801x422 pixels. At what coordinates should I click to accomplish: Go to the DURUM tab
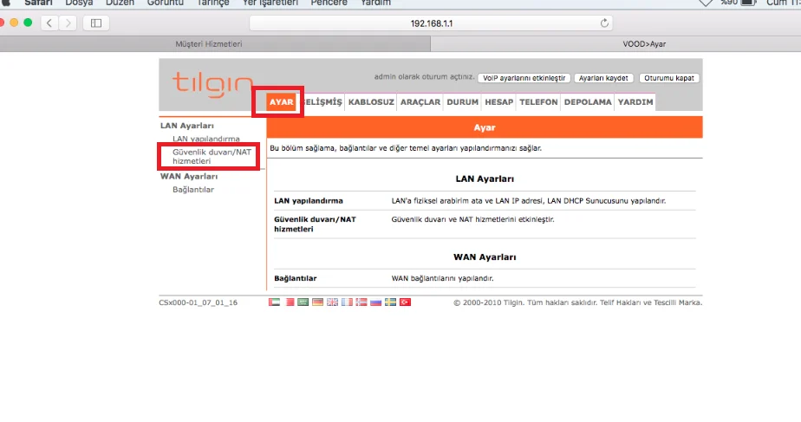tap(462, 102)
